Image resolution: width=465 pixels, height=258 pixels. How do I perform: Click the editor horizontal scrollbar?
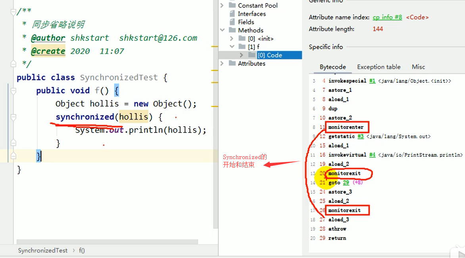(x=107, y=242)
